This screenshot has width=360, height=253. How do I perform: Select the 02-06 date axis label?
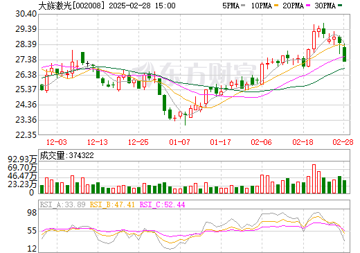click(261, 142)
